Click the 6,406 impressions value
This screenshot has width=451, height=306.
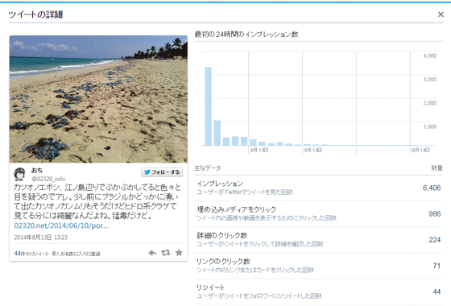(x=432, y=188)
